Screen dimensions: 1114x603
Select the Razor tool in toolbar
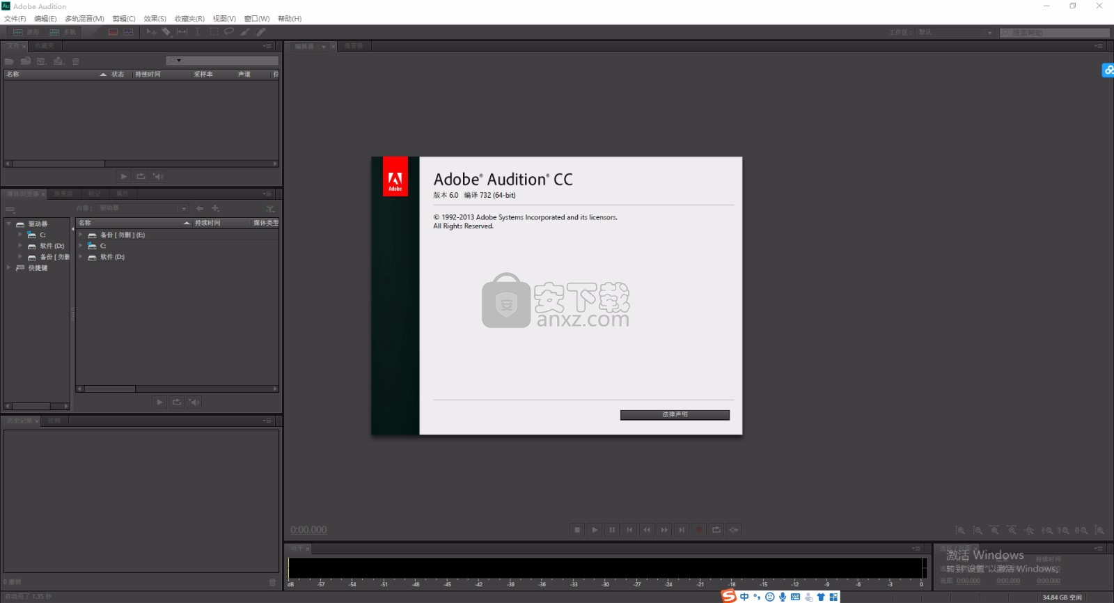point(166,32)
